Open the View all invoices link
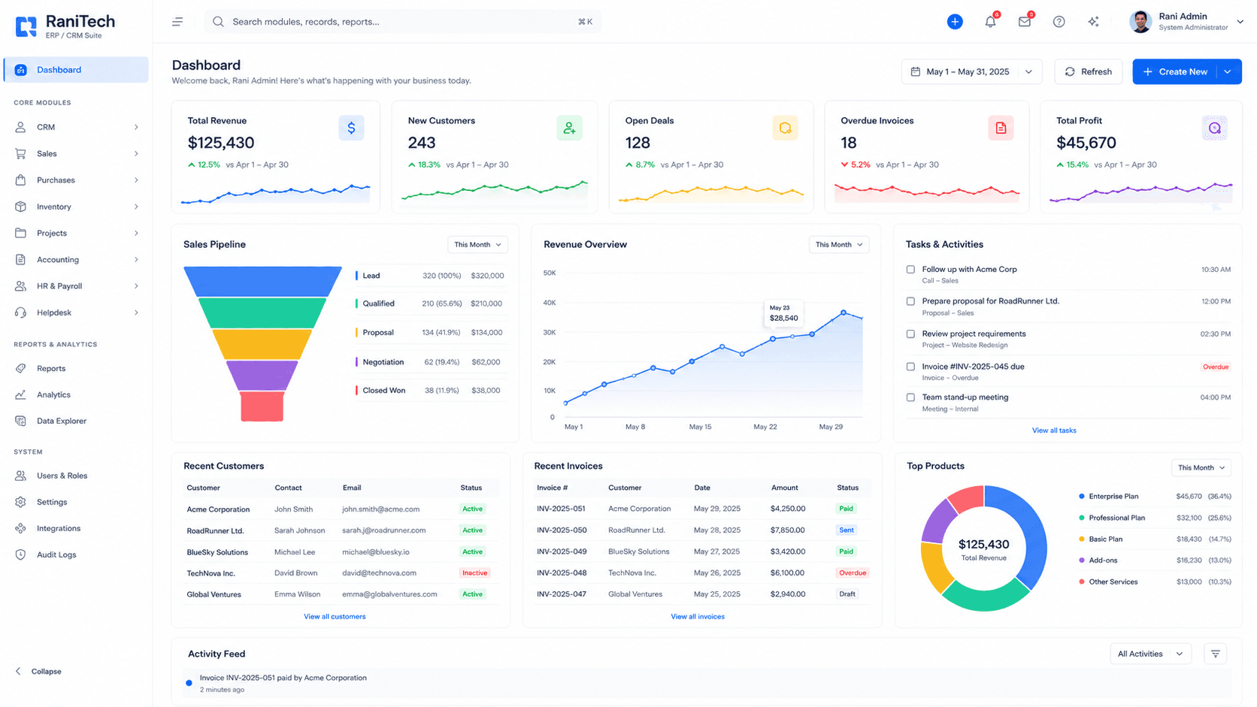This screenshot has width=1257, height=707. coord(698,616)
